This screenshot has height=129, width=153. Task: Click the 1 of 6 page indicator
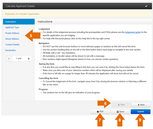tap(19, 59)
